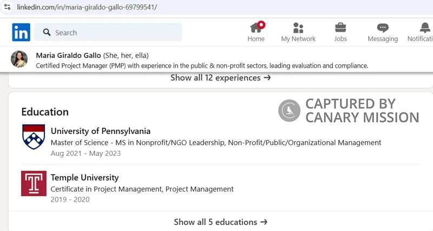Click the Home nav label
Screen dimensions: 433x231
pos(256,39)
